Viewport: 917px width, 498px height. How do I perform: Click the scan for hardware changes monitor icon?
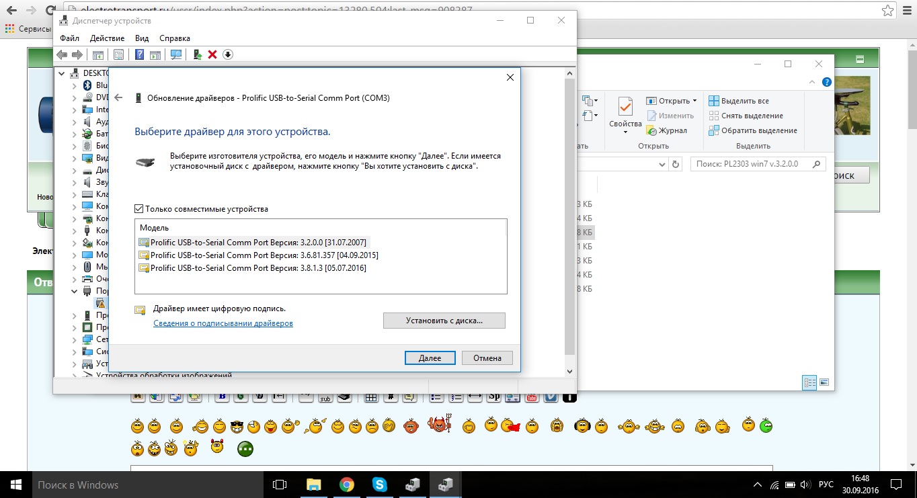pyautogui.click(x=176, y=54)
